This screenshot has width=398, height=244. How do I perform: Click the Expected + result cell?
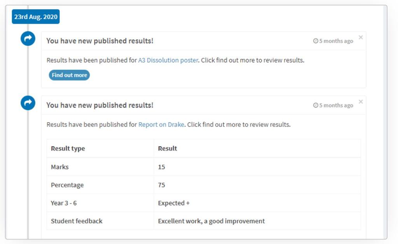[x=174, y=203]
